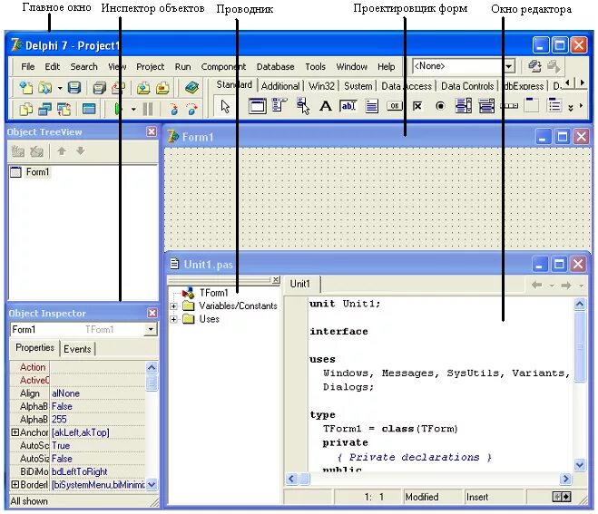Open Help contents book icon
598x514 pixels.
point(191,88)
